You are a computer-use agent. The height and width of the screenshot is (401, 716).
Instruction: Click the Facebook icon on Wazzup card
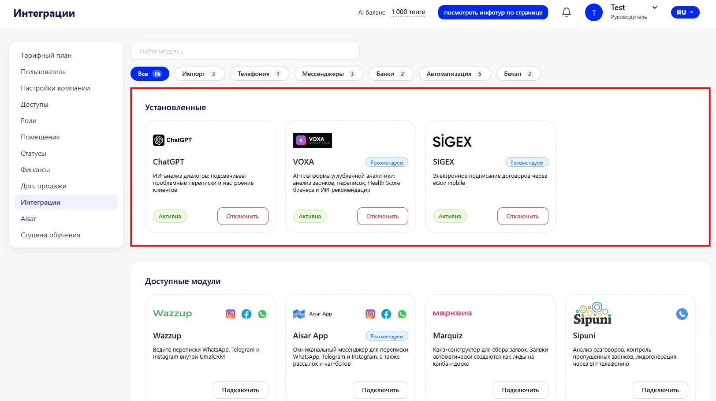pyautogui.click(x=246, y=314)
